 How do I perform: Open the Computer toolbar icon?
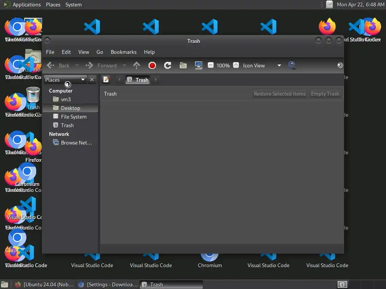coord(199,65)
